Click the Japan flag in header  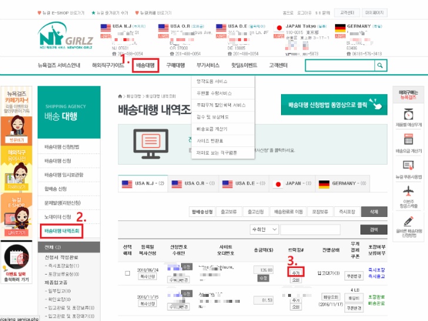(279, 28)
